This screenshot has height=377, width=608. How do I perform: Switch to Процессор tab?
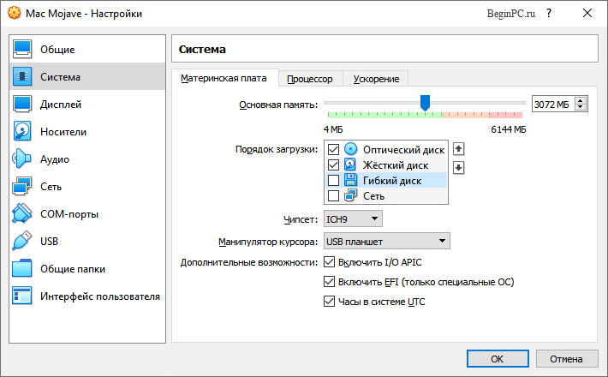(x=310, y=79)
